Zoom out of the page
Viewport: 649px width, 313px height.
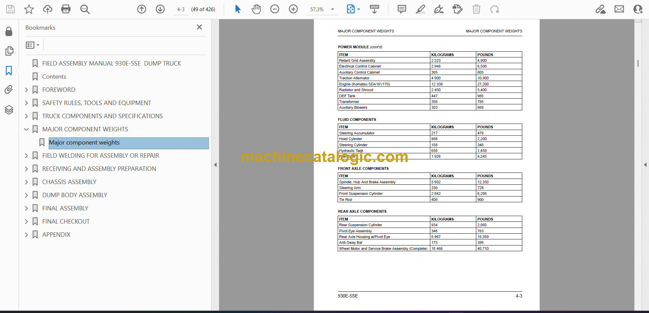point(275,9)
